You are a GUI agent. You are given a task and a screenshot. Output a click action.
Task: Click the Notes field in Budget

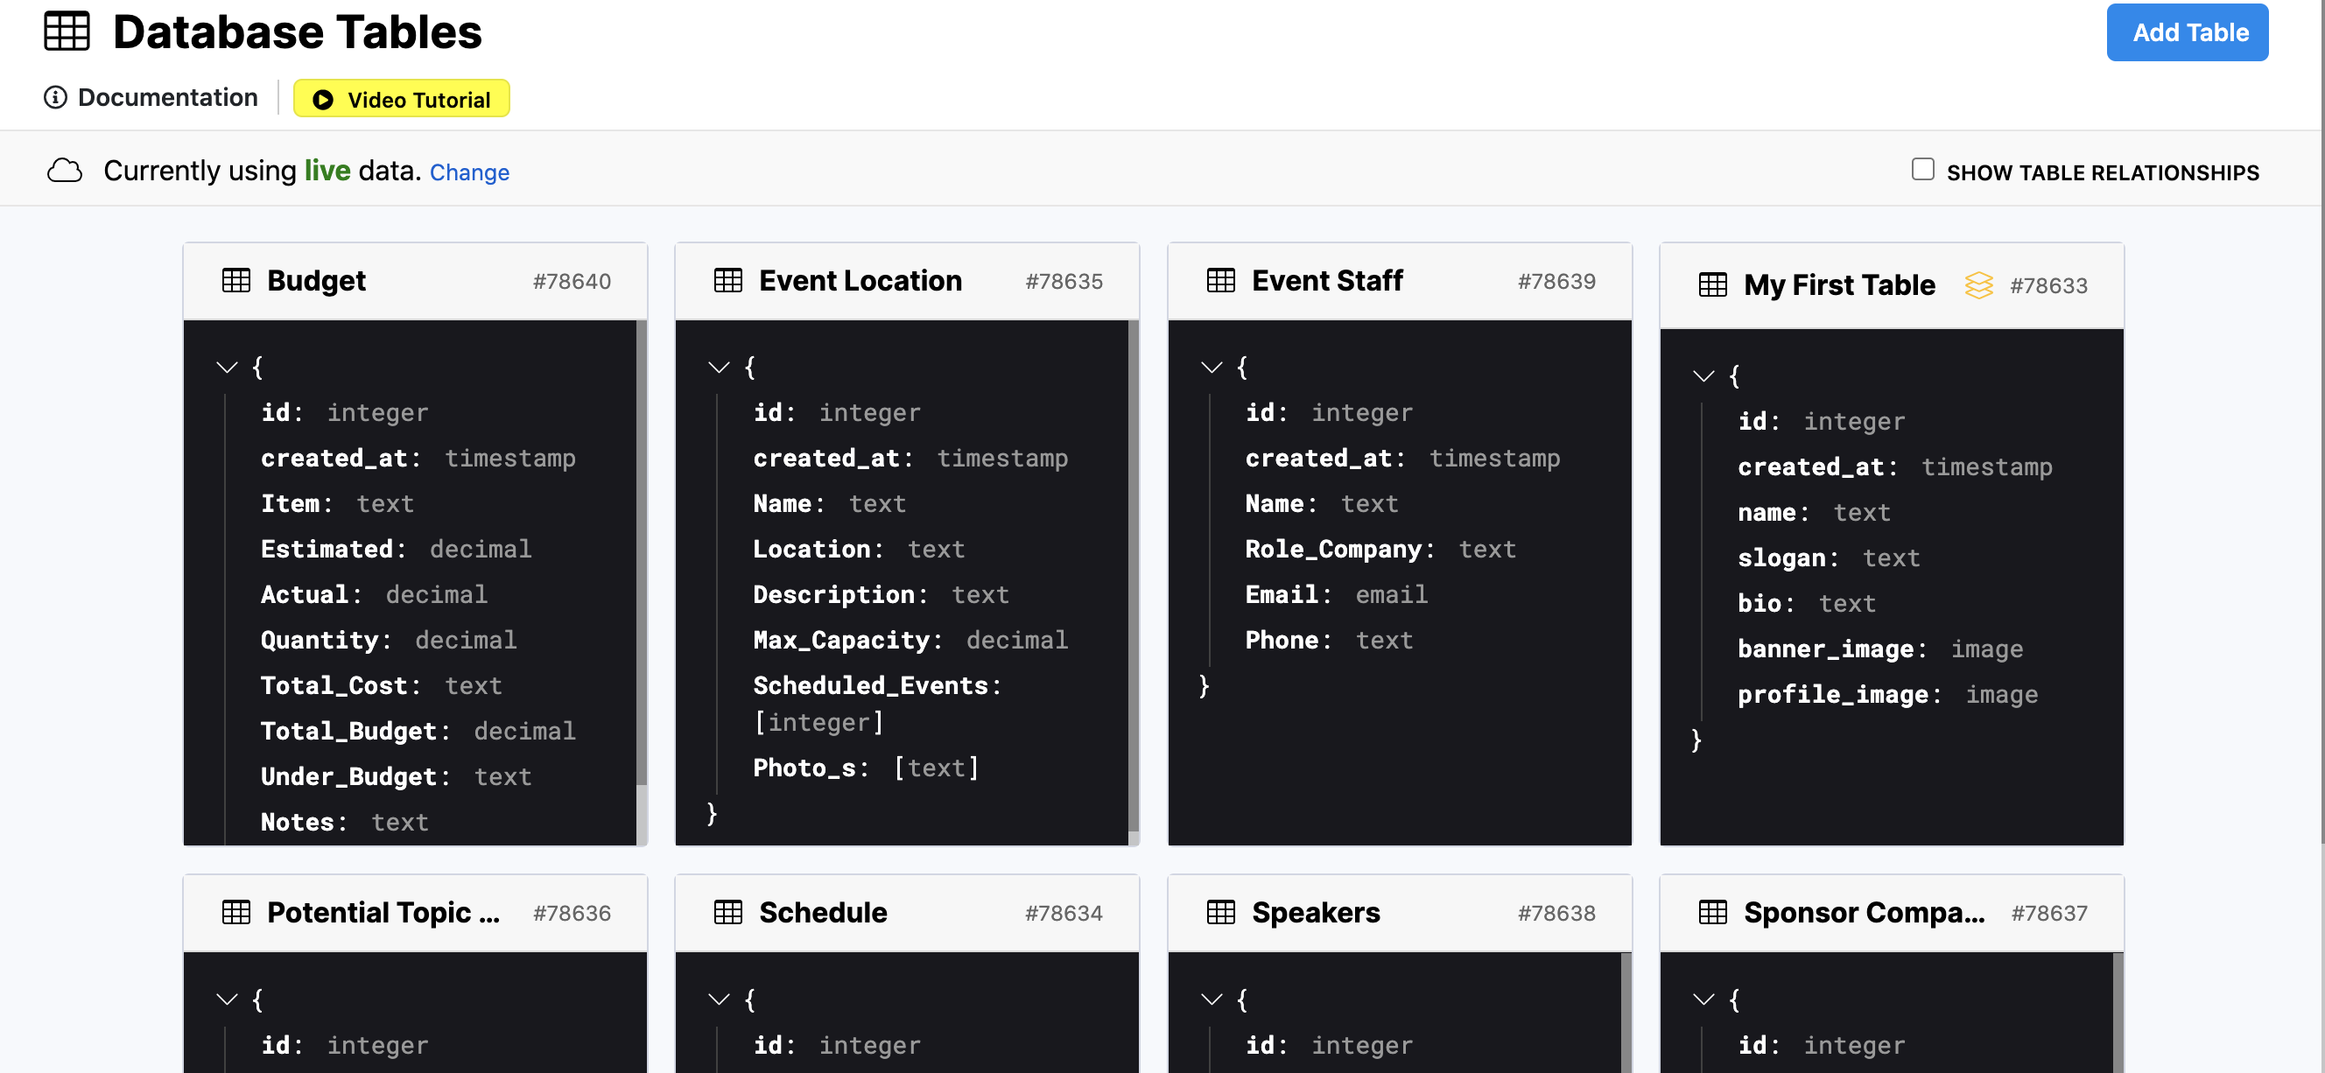[x=345, y=822]
